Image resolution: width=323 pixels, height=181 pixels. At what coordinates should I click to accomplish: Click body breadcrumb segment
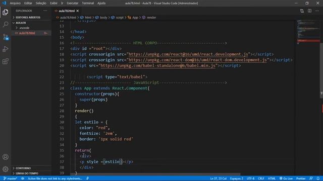(x=103, y=18)
